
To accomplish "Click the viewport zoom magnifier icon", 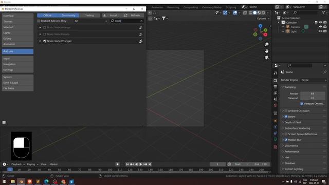I will (x=267, y=44).
